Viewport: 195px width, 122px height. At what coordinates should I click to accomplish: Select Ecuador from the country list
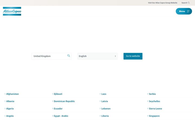58,108
